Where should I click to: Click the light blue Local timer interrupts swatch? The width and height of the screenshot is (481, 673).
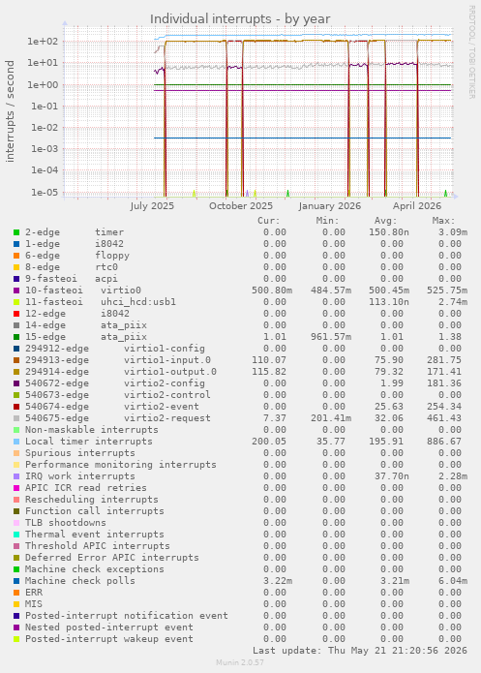[16, 442]
